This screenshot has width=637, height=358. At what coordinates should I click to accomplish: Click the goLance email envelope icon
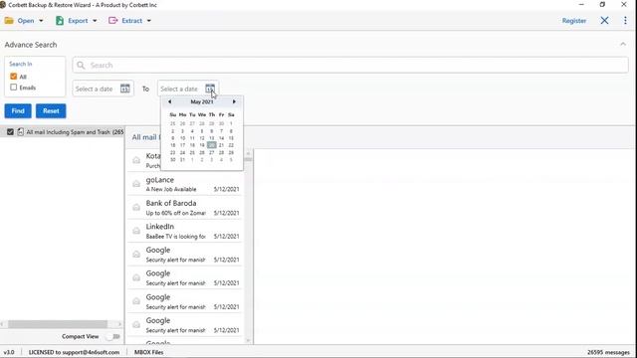click(x=136, y=184)
